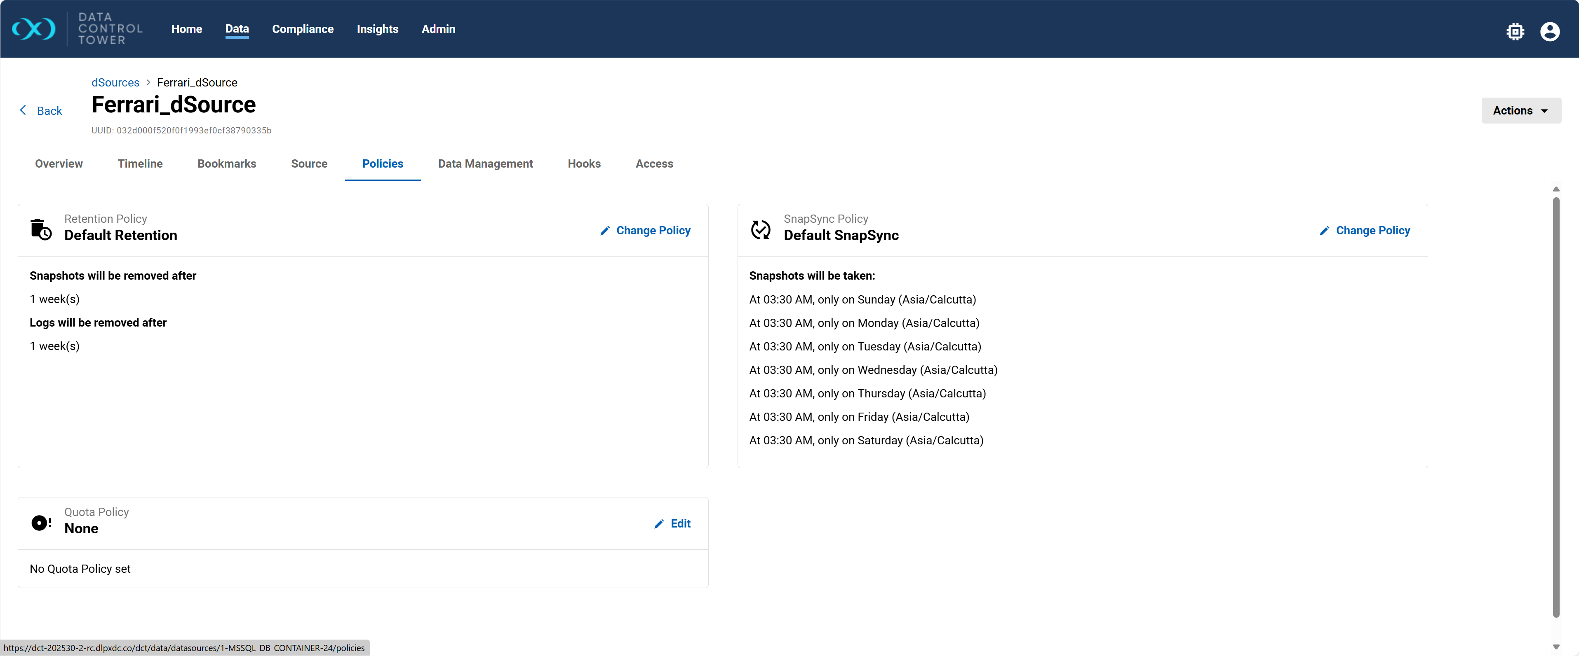1579x656 pixels.
Task: Click the SnapSync Policy sync icon
Action: pyautogui.click(x=761, y=230)
